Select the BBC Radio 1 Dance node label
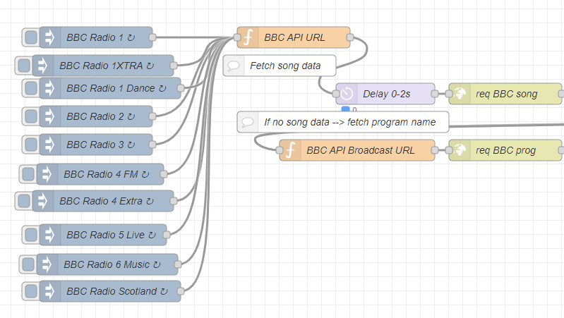Screen dimensions: 564x318 (116, 88)
